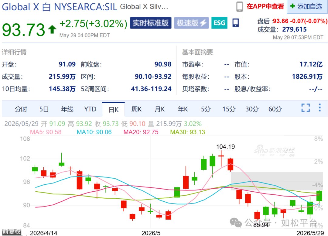Image resolution: width=328 pixels, height=236 pixels.
Task: Click the 盘后 price 93.66 -0.07(-0.07%)
Action: coord(300,21)
